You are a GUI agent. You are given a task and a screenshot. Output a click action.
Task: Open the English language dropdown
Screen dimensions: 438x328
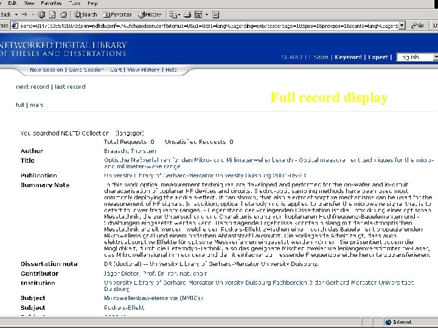[417, 57]
